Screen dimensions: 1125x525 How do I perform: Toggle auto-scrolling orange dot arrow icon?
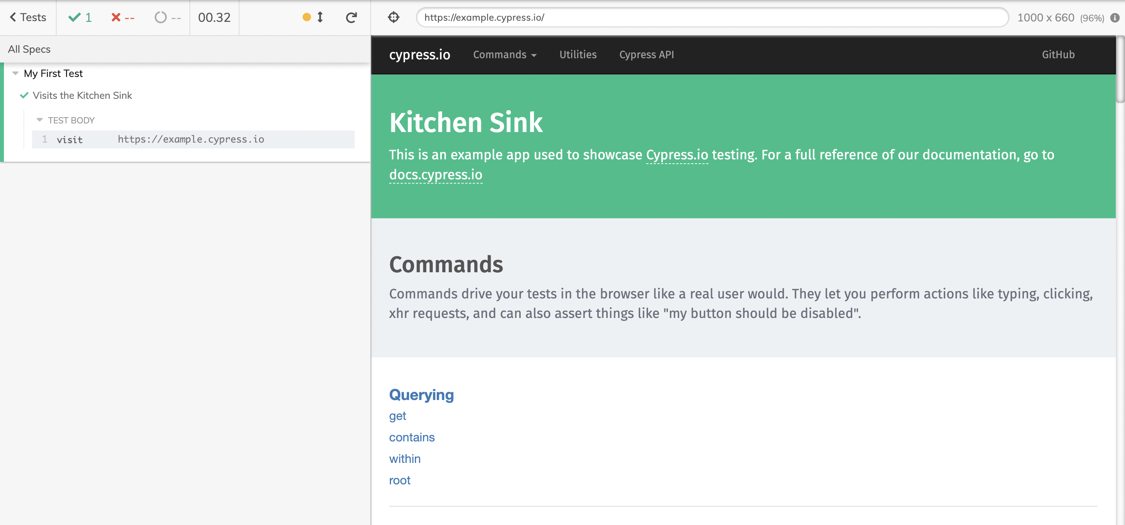[313, 18]
